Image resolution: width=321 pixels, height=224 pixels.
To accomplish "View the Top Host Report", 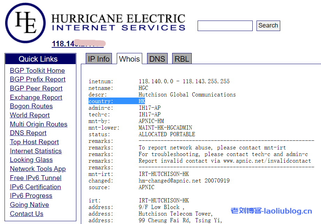I will point(34,142).
